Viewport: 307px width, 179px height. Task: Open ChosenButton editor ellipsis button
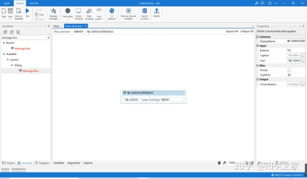(303, 84)
